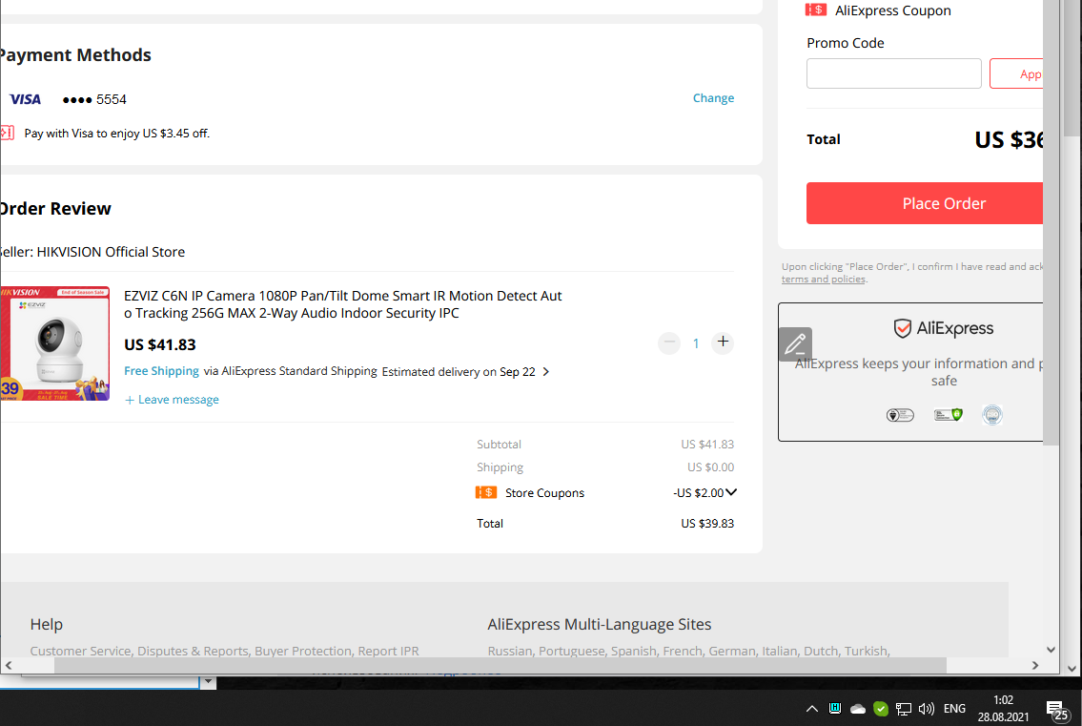The height and width of the screenshot is (726, 1082).
Task: Open Report IPR footer link
Action: pos(389,651)
